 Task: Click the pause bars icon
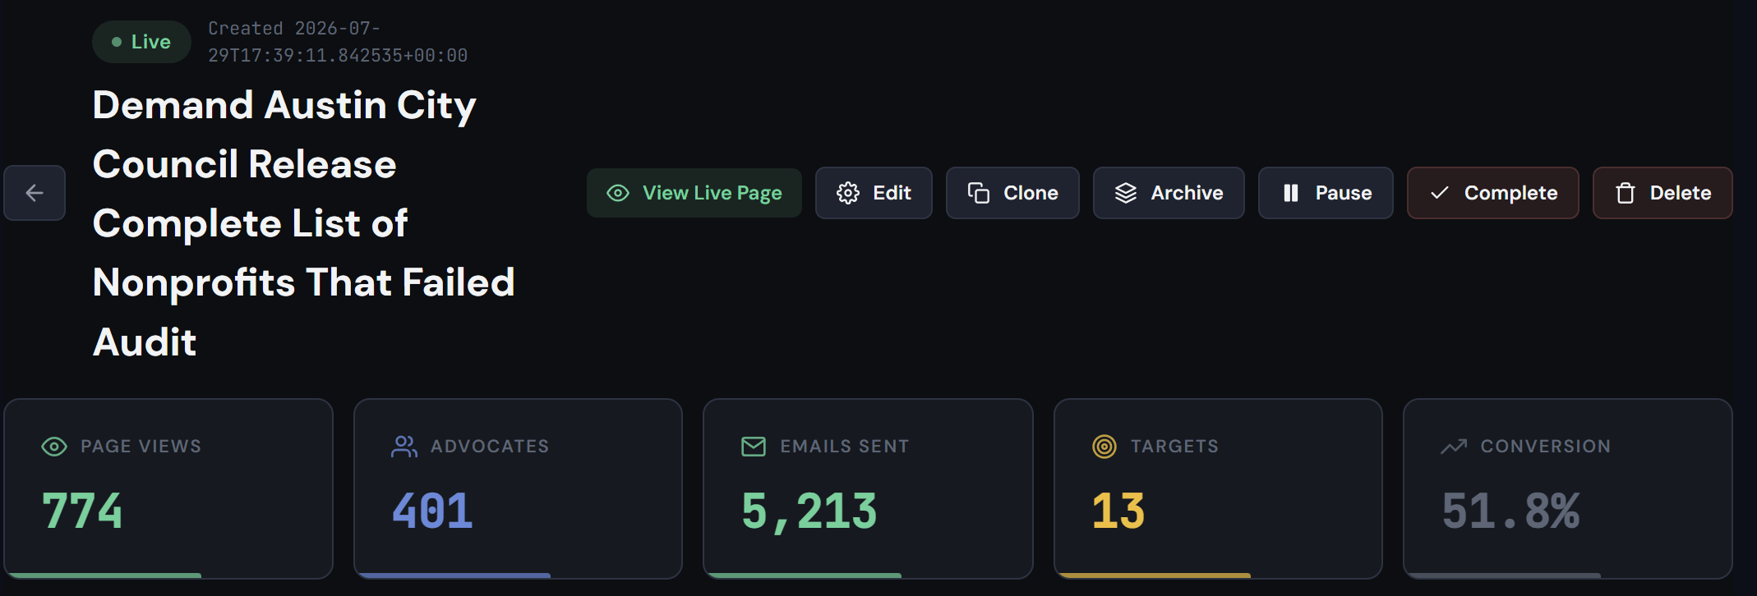tap(1291, 193)
